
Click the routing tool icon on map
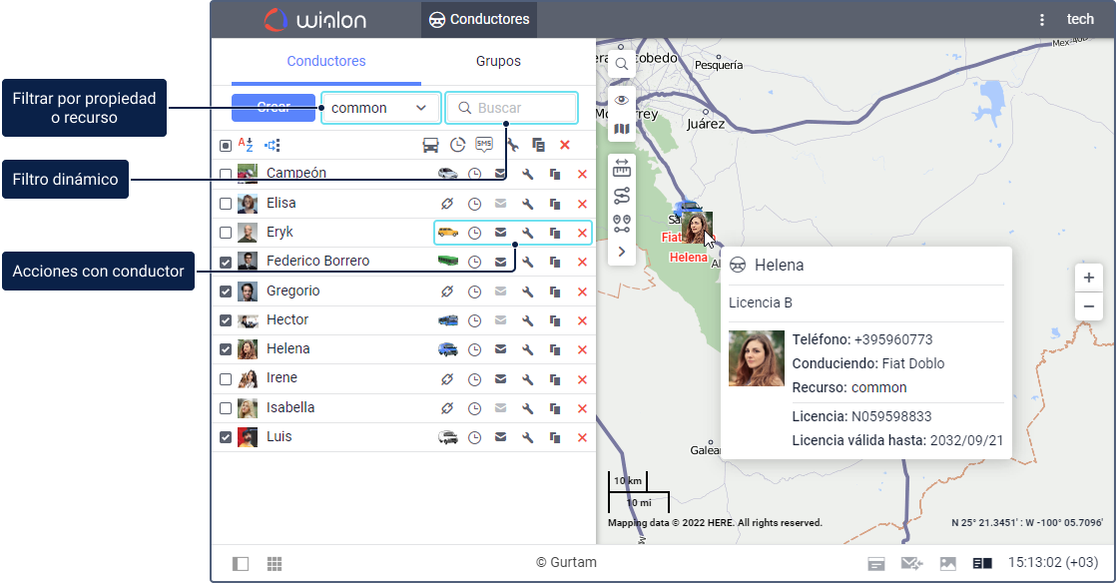pyautogui.click(x=621, y=196)
